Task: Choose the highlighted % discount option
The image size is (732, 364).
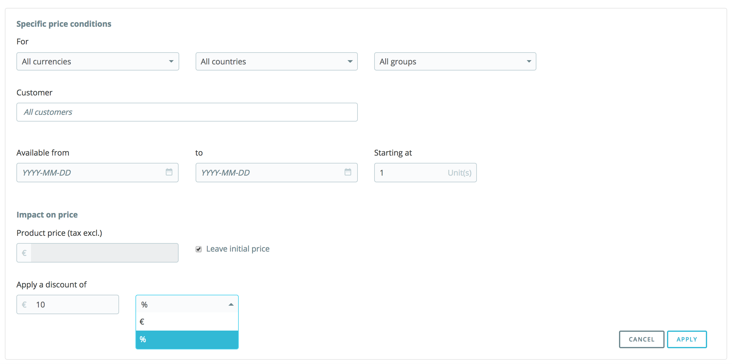Action: pos(187,339)
